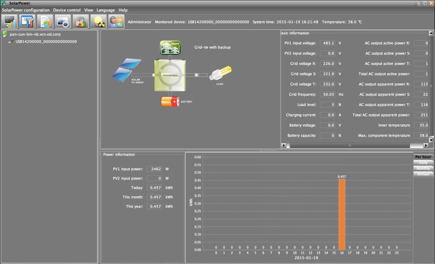Screen dimensions: 435x264
Task: Open the SolarPower configuration menu
Action: pyautogui.click(x=26, y=10)
